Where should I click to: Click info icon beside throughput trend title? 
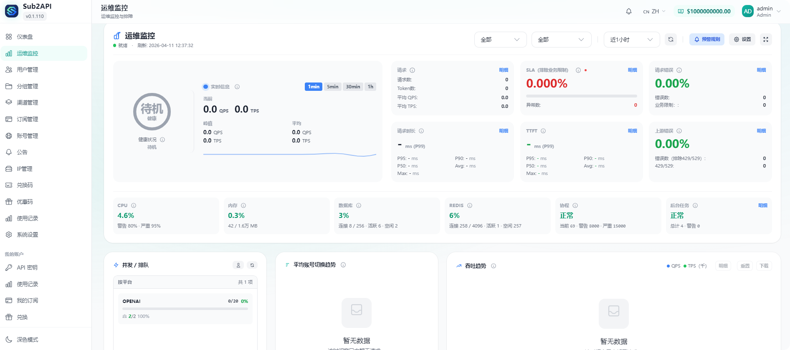click(x=494, y=266)
